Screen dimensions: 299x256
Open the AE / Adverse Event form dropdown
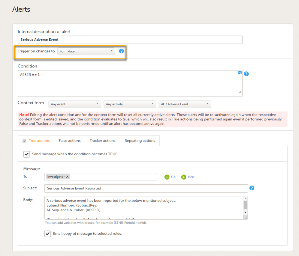coord(185,104)
